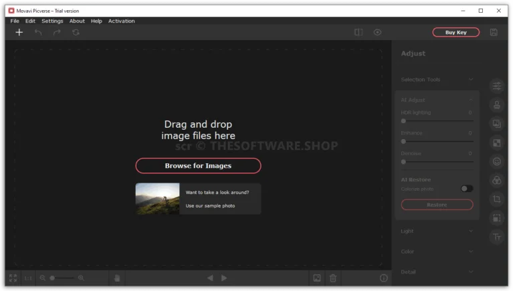Select the face retouching smiley icon

point(497,161)
